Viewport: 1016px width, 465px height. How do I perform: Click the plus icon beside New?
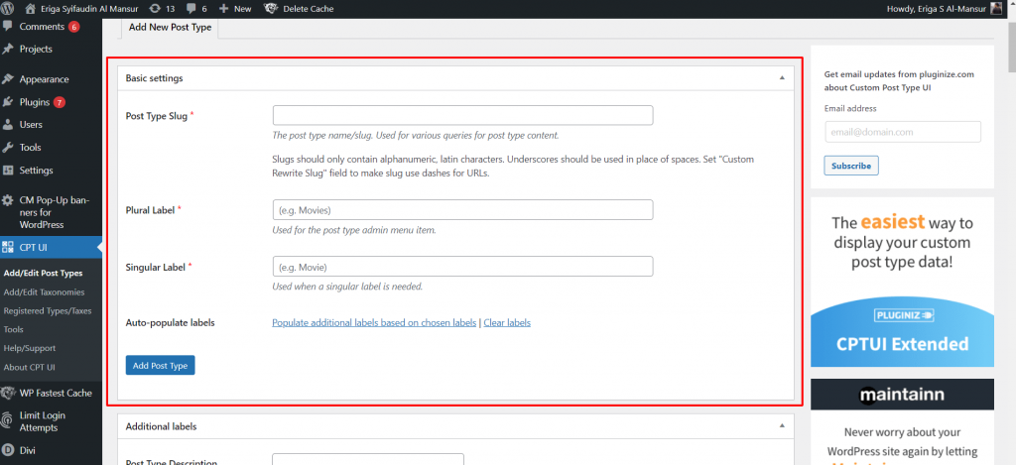click(223, 9)
